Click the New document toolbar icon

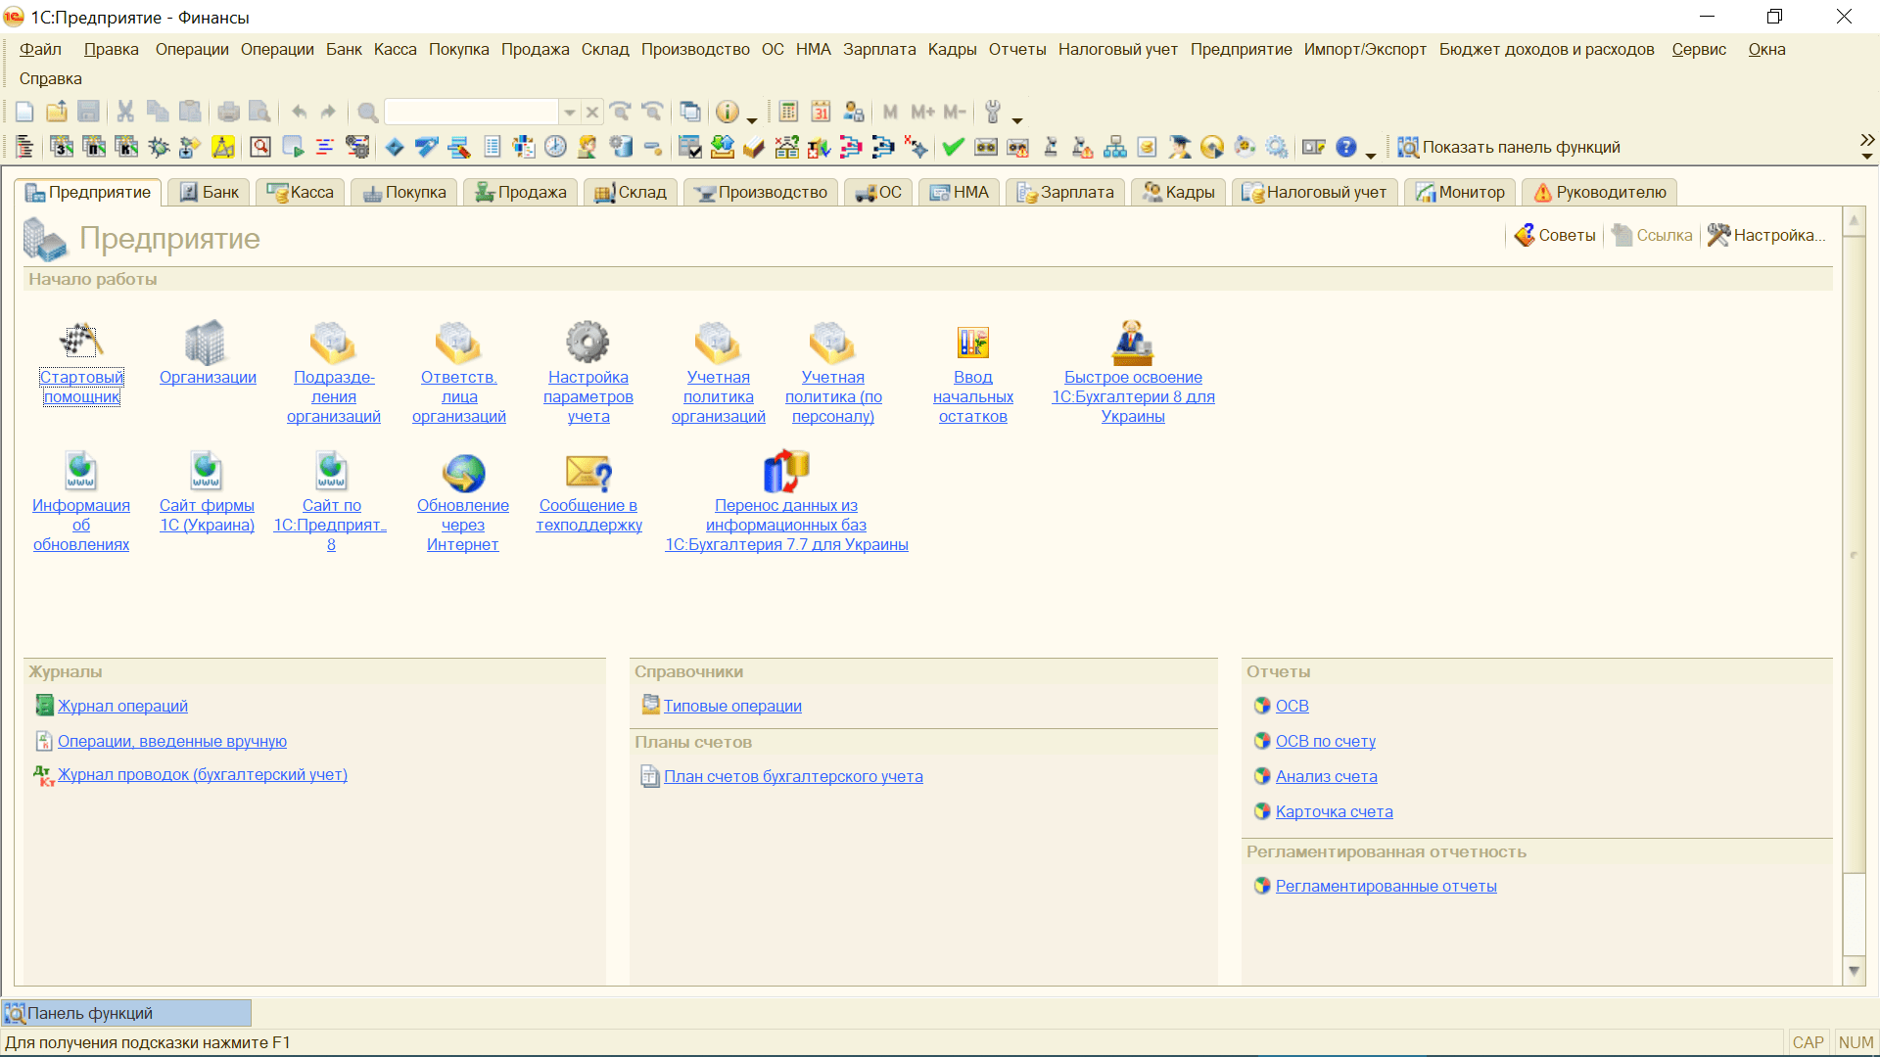(24, 112)
